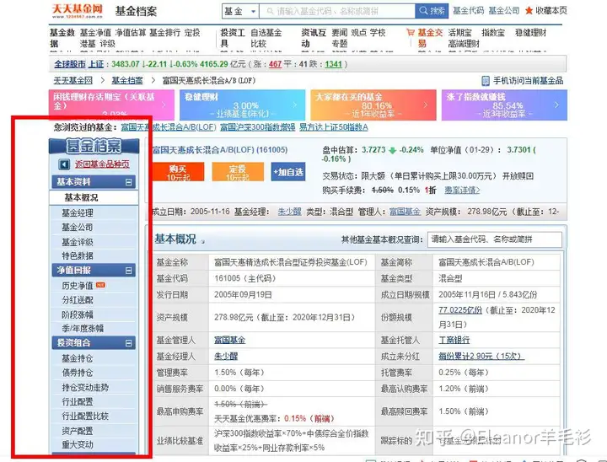This screenshot has width=607, height=462.
Task: Open the 基金代码 link in header
Action: tap(469, 10)
